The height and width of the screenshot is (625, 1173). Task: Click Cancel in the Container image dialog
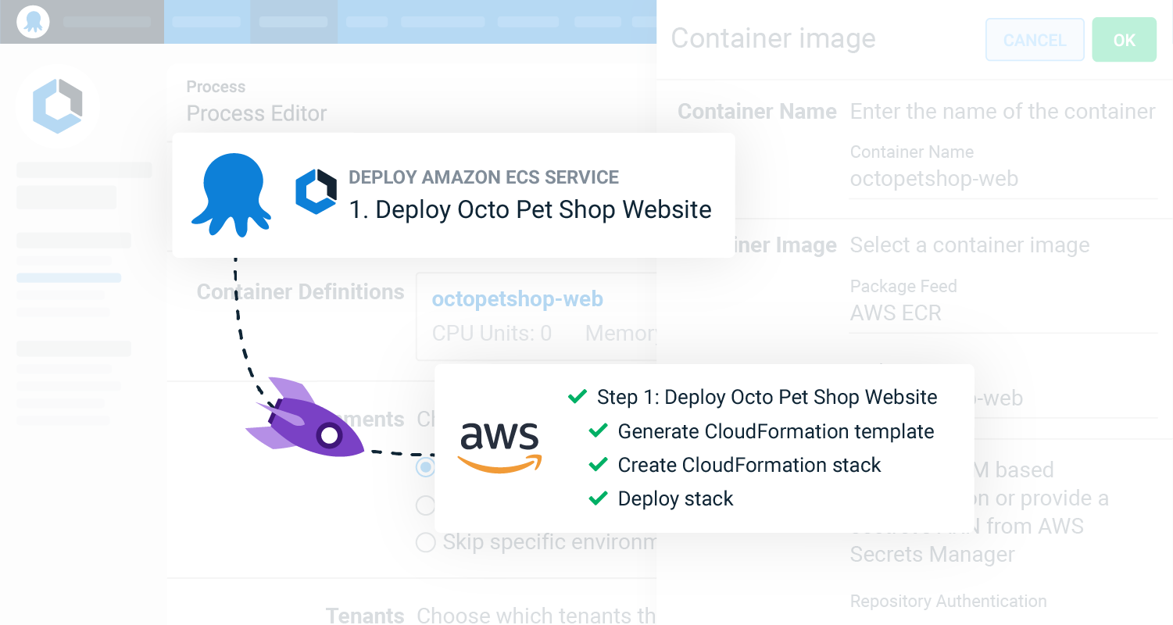tap(1034, 40)
